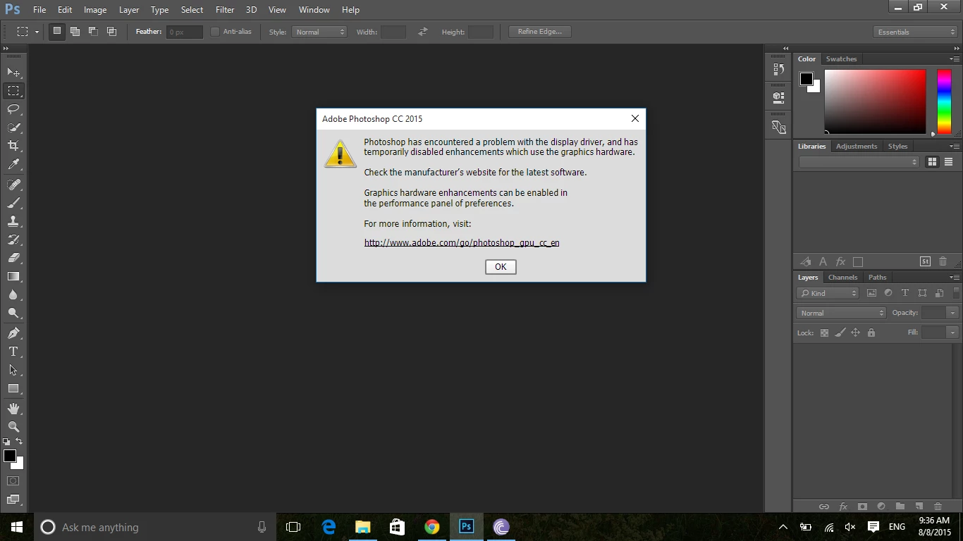Select the Rectangular Marquee tool in the toolbox

[13, 91]
